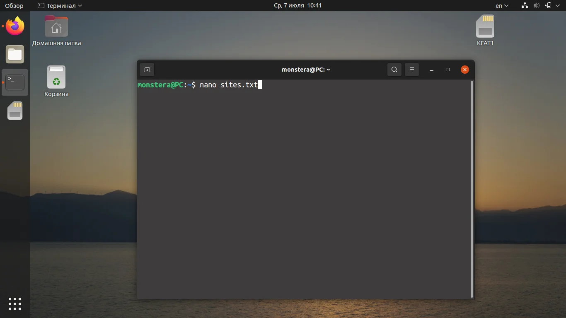Select the Terminal dock icon
566x318 pixels.
pos(15,82)
